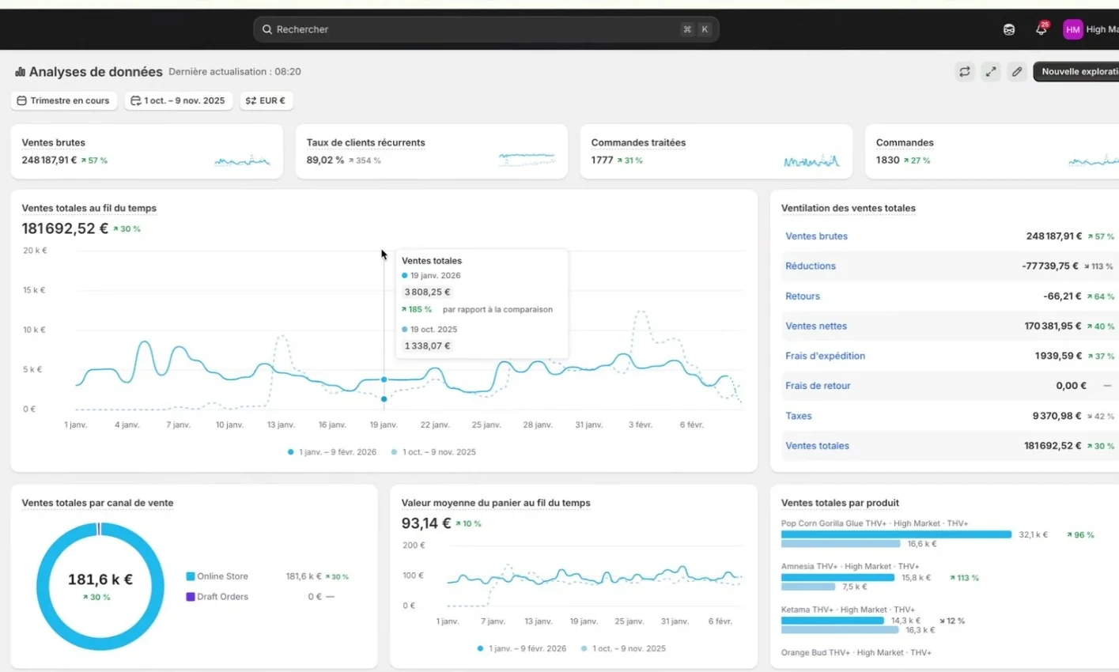The height and width of the screenshot is (672, 1119).
Task: Click the pencil edit dashboard icon
Action: pyautogui.click(x=1016, y=72)
